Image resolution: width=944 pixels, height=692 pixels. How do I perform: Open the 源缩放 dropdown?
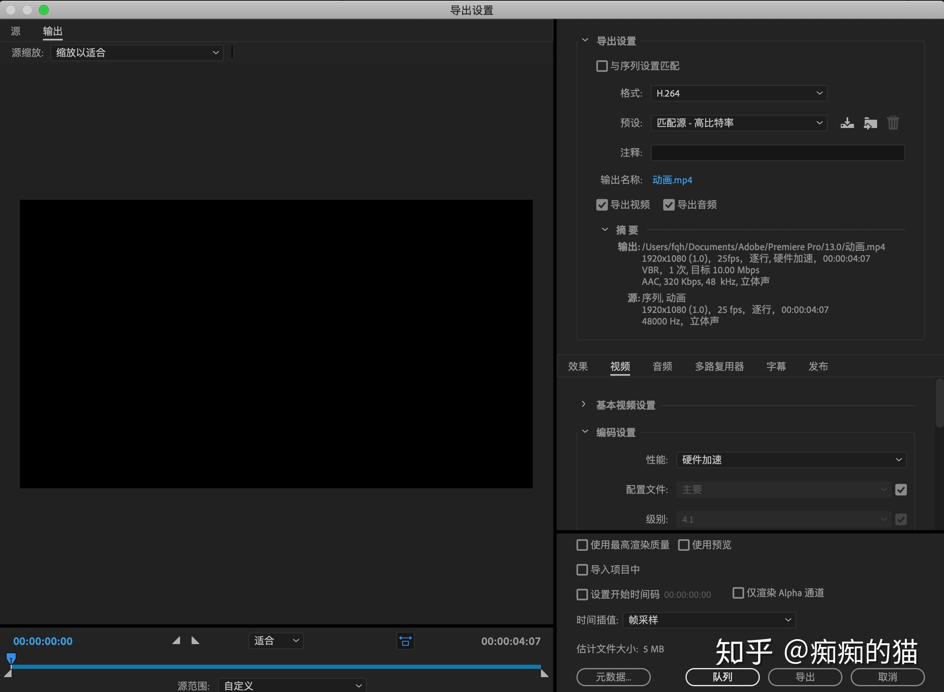[137, 53]
